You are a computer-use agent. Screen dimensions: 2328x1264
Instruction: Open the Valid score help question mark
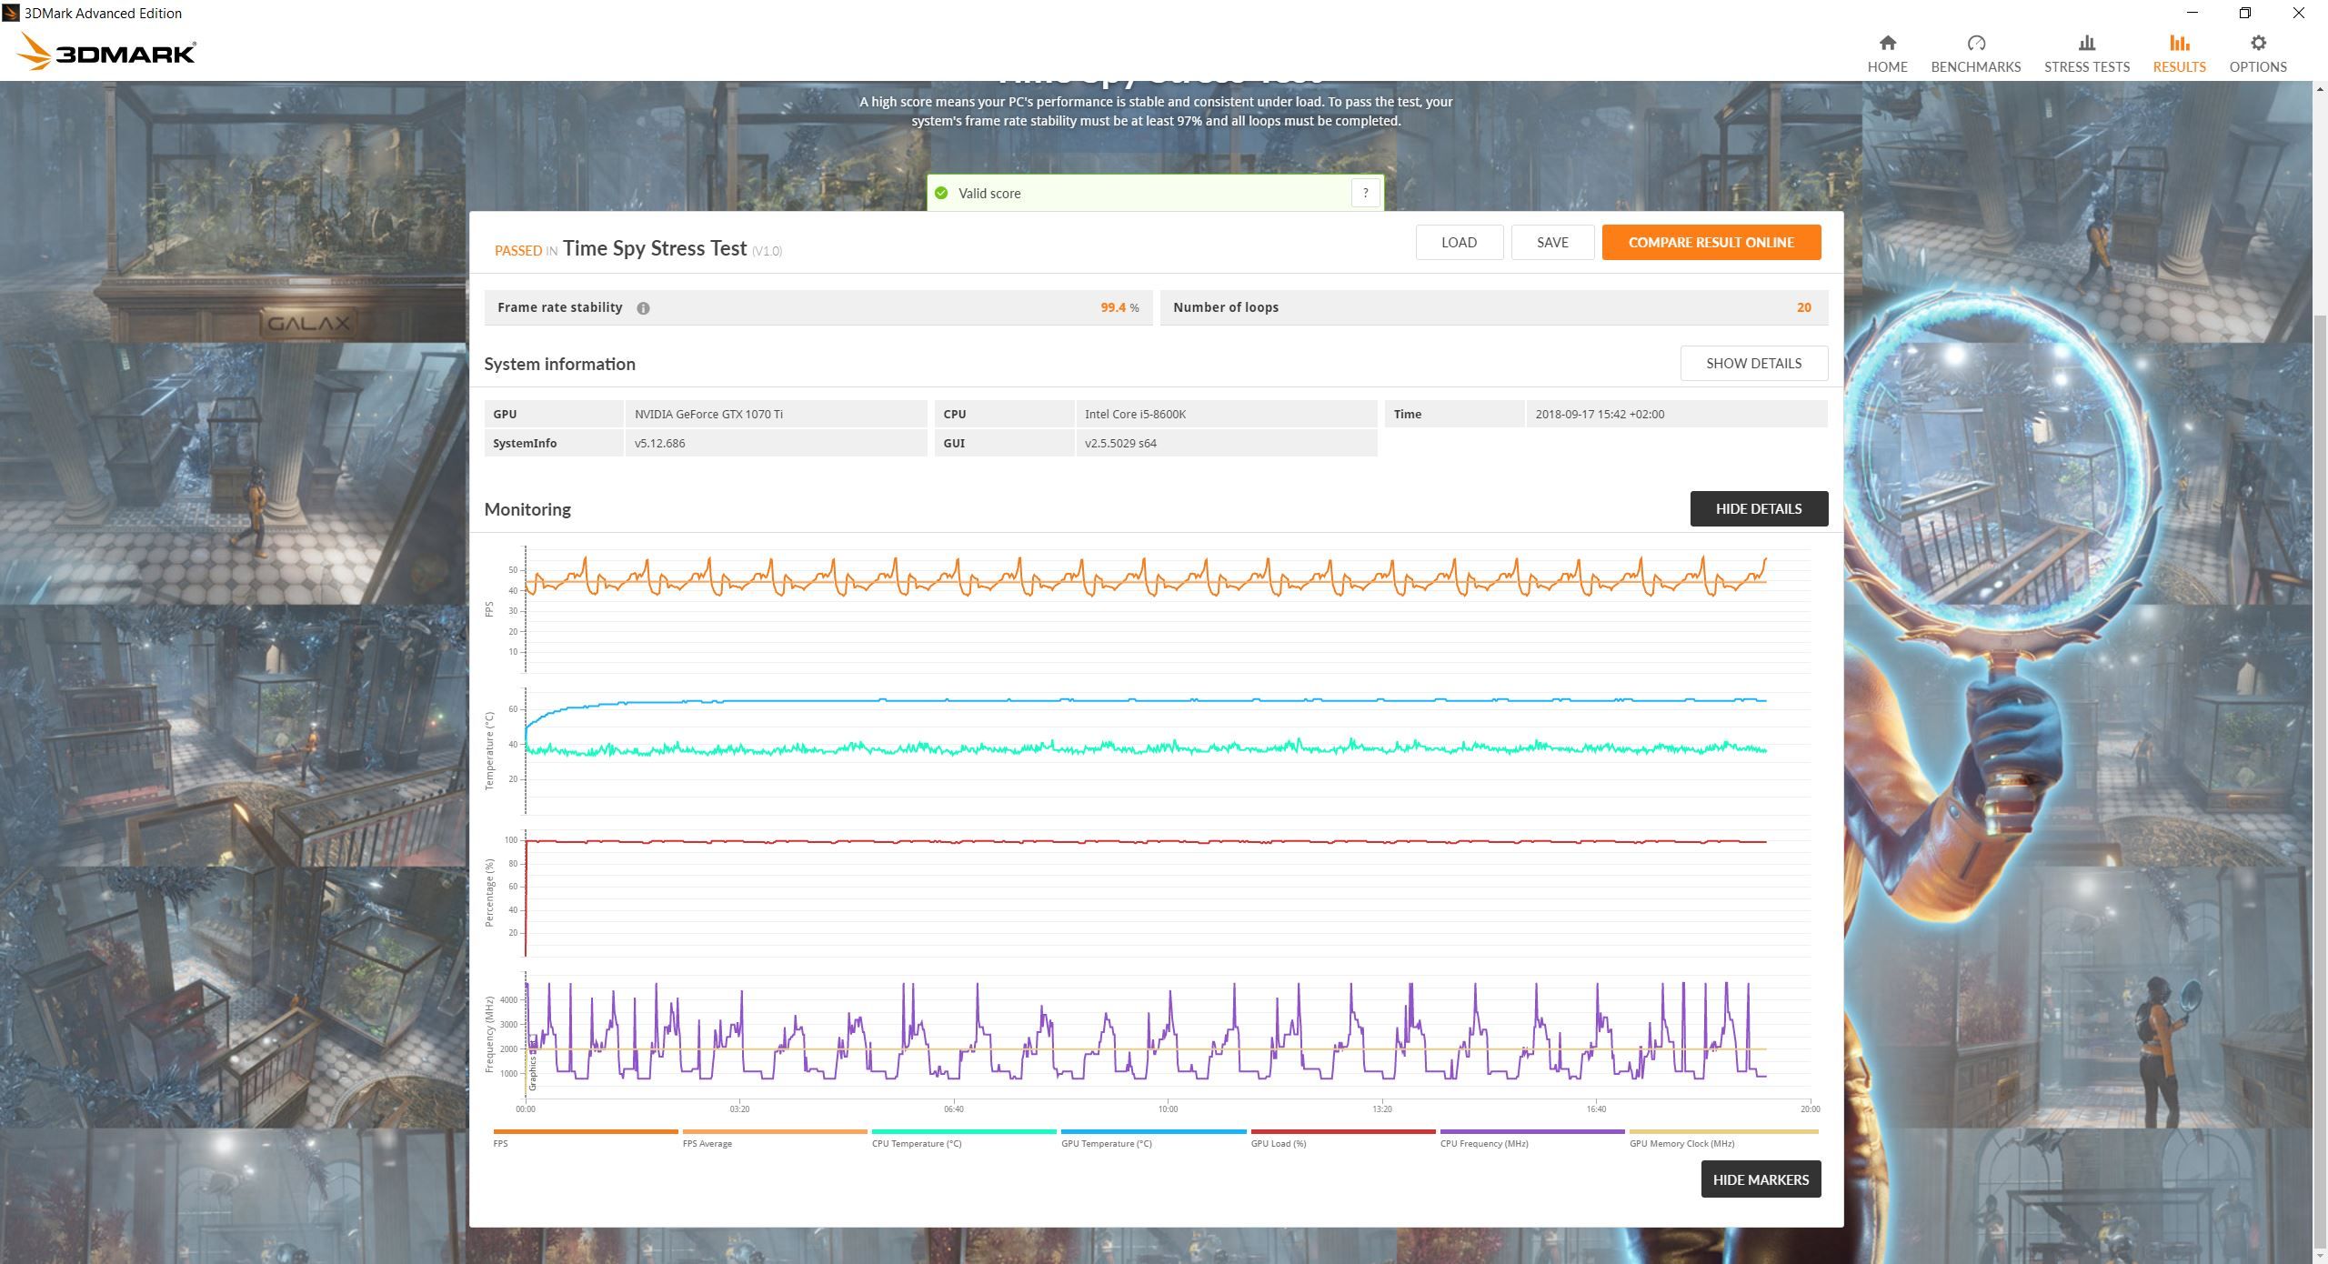(x=1365, y=193)
